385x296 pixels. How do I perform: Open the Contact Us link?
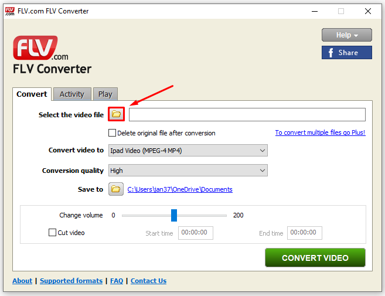(x=148, y=281)
